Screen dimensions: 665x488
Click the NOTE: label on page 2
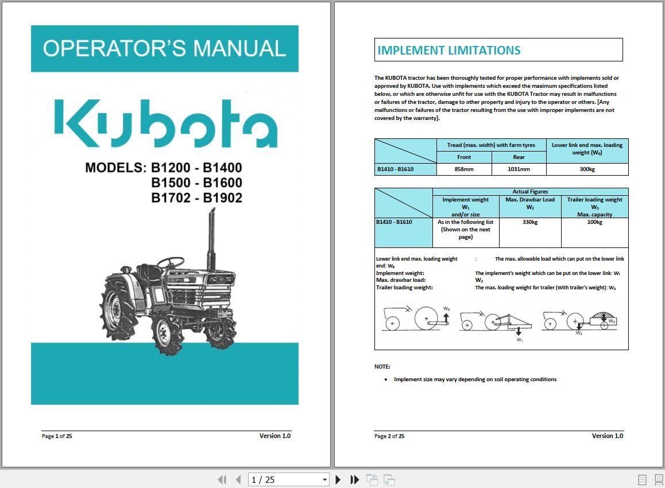(382, 367)
